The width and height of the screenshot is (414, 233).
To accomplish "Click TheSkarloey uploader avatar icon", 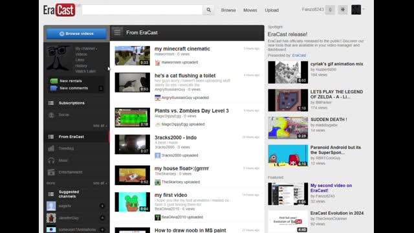I will (158, 182).
